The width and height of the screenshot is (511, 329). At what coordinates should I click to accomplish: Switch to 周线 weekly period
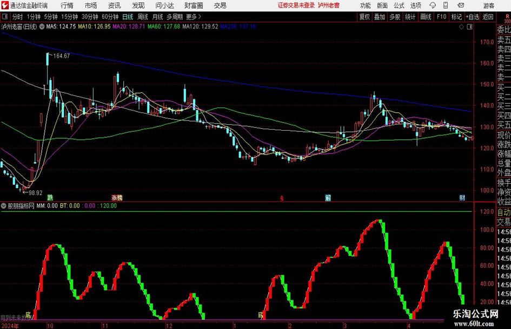[x=143, y=17]
